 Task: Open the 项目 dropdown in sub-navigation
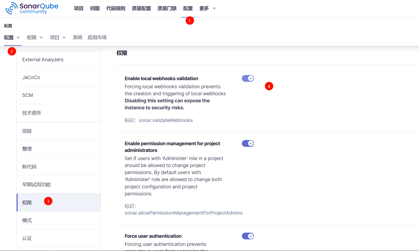(58, 38)
